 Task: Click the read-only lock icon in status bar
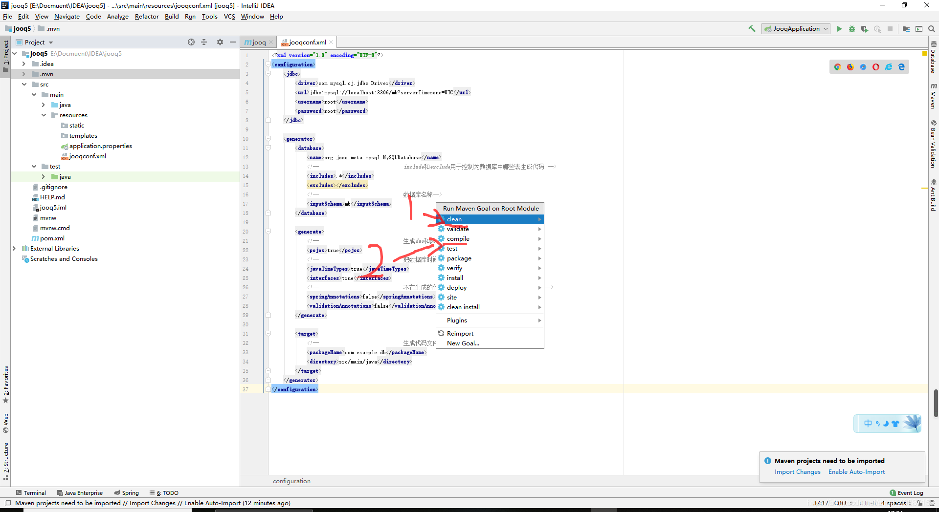coord(920,503)
